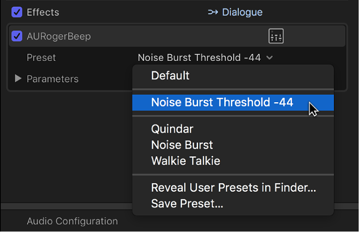Screen dimensions: 360x232
Task: Click the Preset pop-up chevron arrow
Action: 270,58
